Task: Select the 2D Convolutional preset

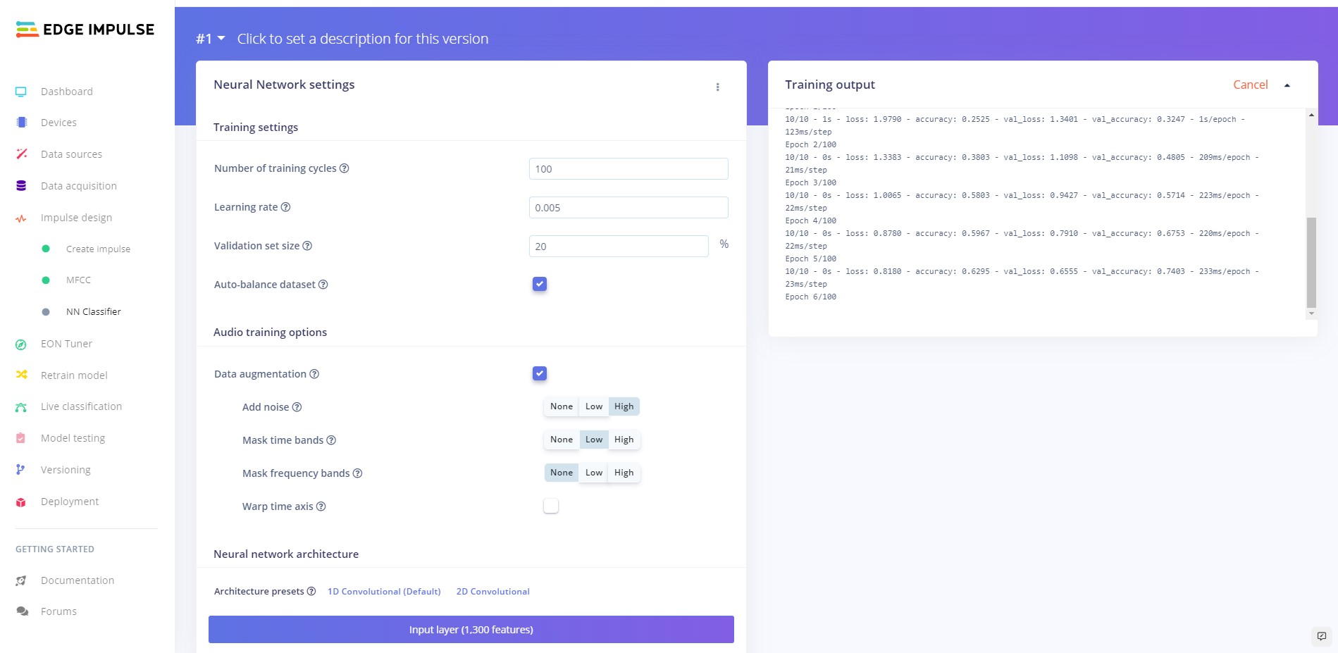Action: click(493, 592)
